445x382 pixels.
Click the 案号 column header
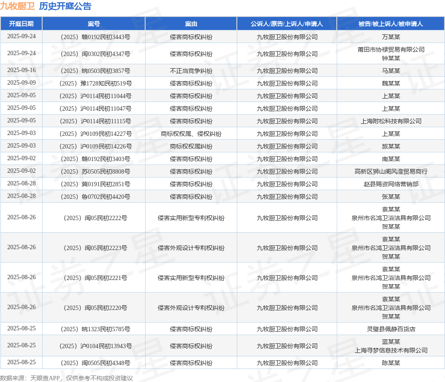[x=94, y=24]
